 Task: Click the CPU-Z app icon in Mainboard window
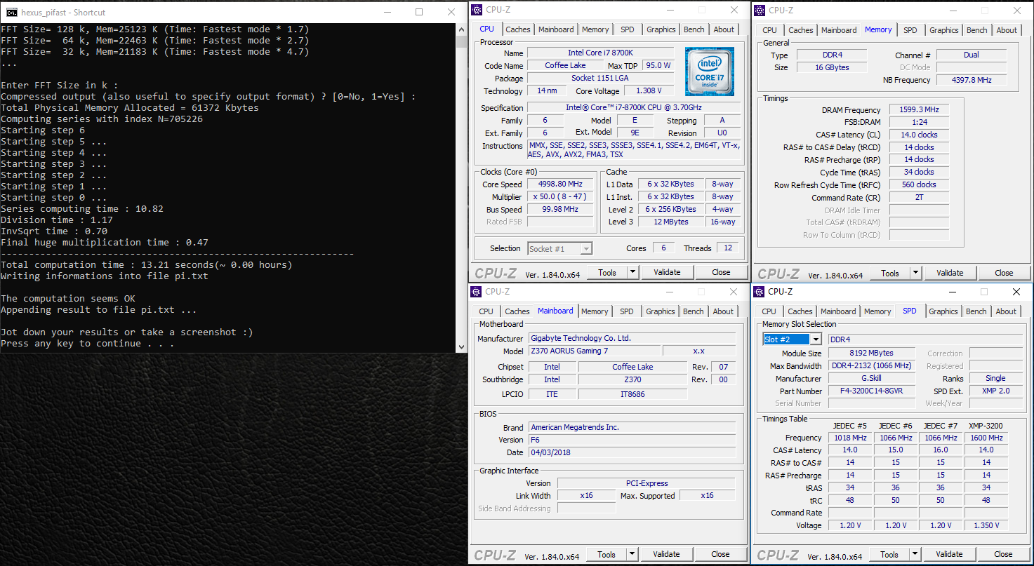[x=477, y=292]
